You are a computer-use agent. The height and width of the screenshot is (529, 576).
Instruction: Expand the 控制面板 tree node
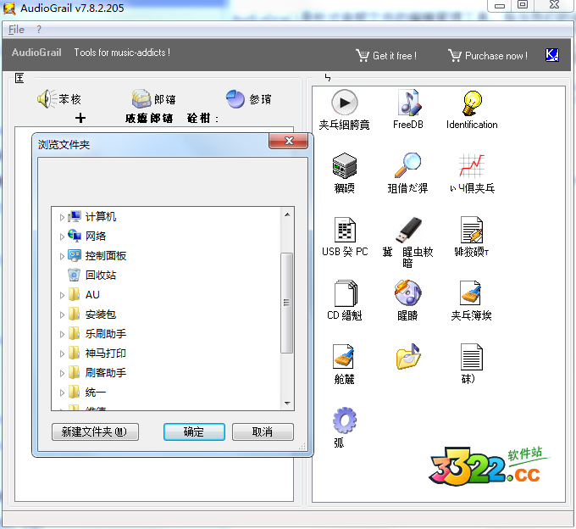(62, 256)
